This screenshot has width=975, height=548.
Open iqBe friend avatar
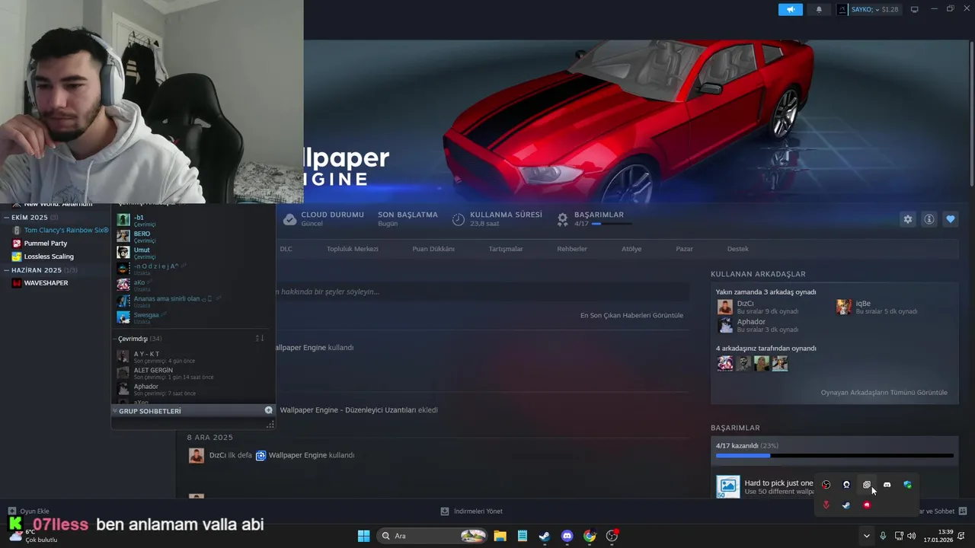844,307
